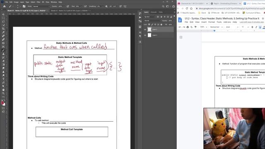Star the Google Docs document
Image resolution: width=265 pixels, height=149 pixels.
click(263, 18)
